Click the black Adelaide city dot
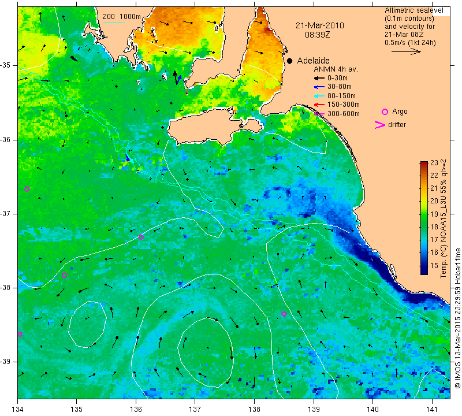The image size is (462, 416). (290, 61)
